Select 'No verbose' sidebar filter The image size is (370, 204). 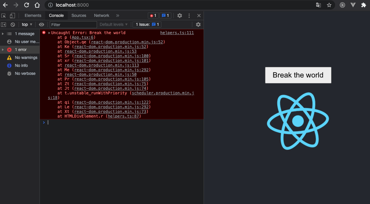[20, 74]
